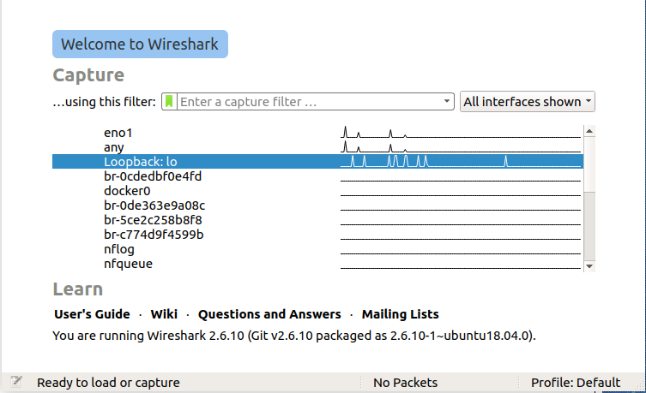Click the interface list scroll up arrow
This screenshot has width=646, height=393.
589,131
